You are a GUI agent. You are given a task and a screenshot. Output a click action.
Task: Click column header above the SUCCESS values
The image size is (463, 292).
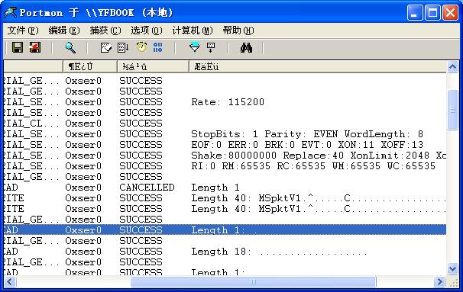click(153, 66)
